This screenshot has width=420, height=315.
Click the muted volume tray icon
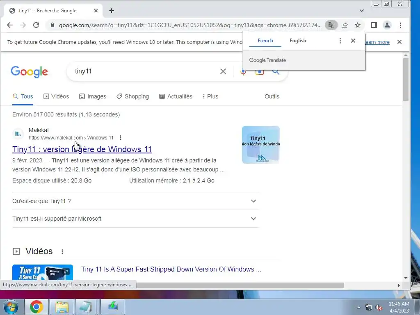pyautogui.click(x=379, y=307)
